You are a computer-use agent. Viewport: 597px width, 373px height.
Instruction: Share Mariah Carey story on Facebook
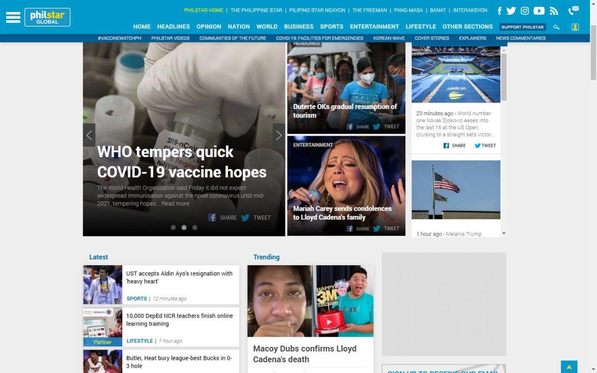click(358, 228)
